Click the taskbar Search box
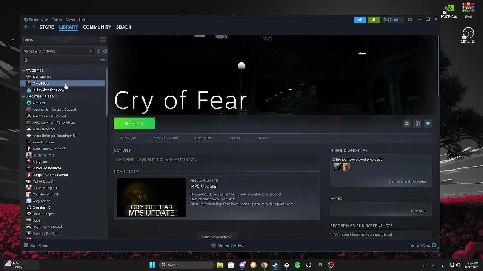 coord(186,265)
